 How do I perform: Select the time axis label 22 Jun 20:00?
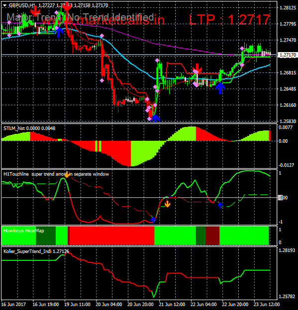(x=235, y=304)
